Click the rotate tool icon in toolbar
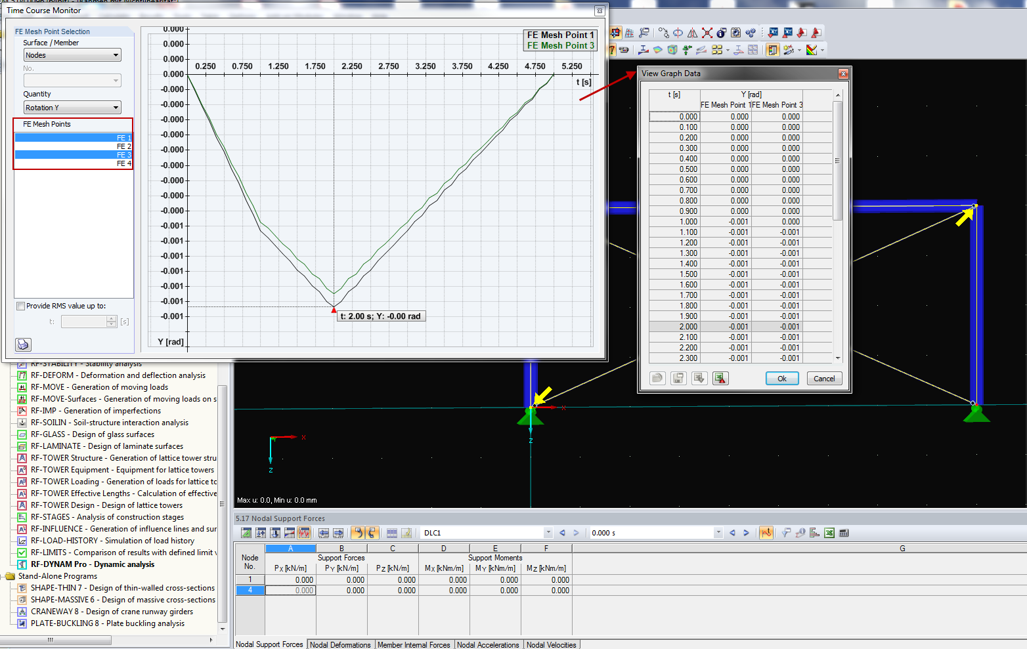Screen dimensions: 1027x649 pos(678,33)
